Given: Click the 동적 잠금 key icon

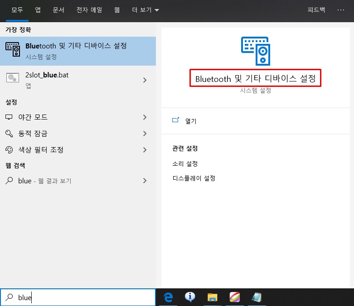Looking at the screenshot, I should (9, 134).
